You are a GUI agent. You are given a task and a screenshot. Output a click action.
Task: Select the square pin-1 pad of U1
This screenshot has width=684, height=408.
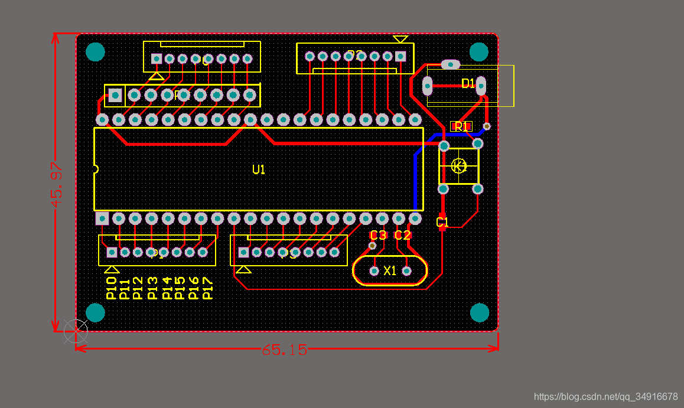click(102, 218)
